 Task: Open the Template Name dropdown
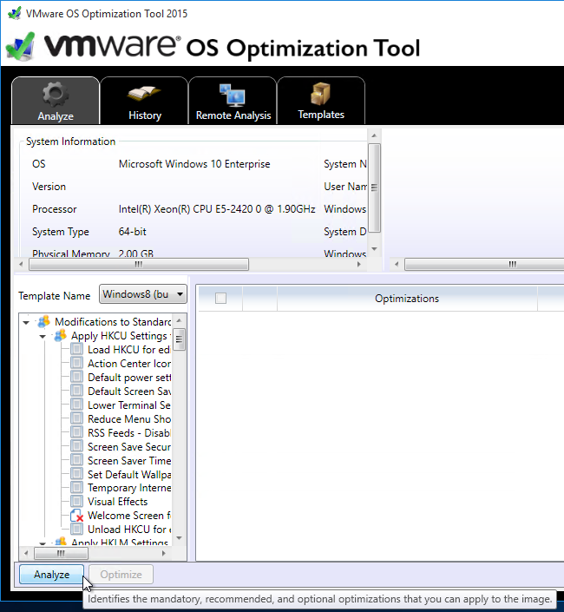point(143,294)
